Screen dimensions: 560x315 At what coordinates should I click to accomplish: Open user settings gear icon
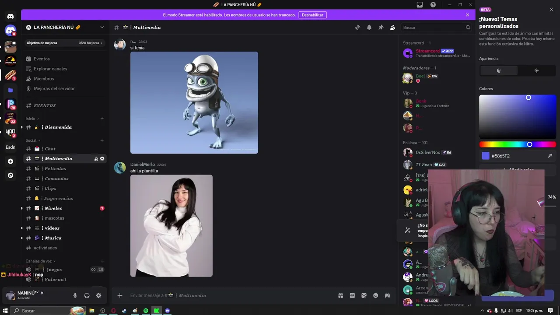click(x=98, y=295)
